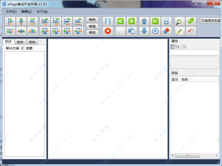Image resolution: width=222 pixels, height=166 pixels.
Task: Click the align left edges icon
Action: [x=10, y=21]
